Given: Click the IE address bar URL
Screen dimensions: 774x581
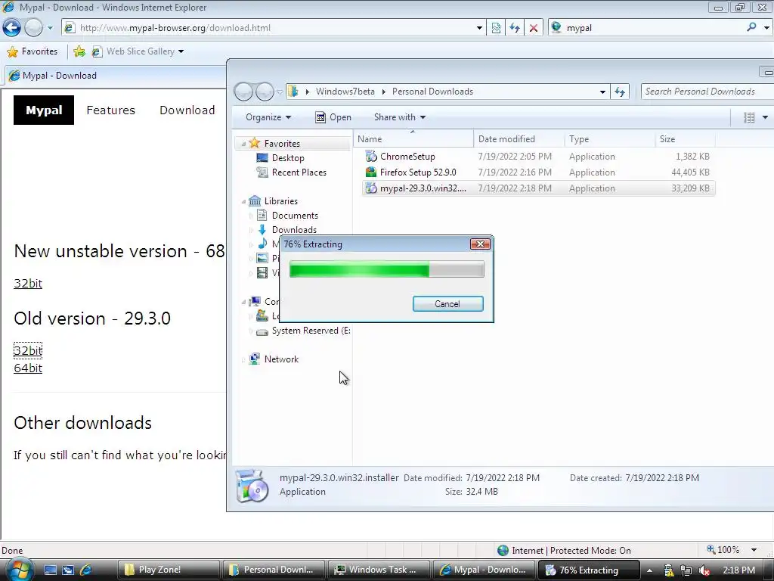Looking at the screenshot, I should coord(175,28).
